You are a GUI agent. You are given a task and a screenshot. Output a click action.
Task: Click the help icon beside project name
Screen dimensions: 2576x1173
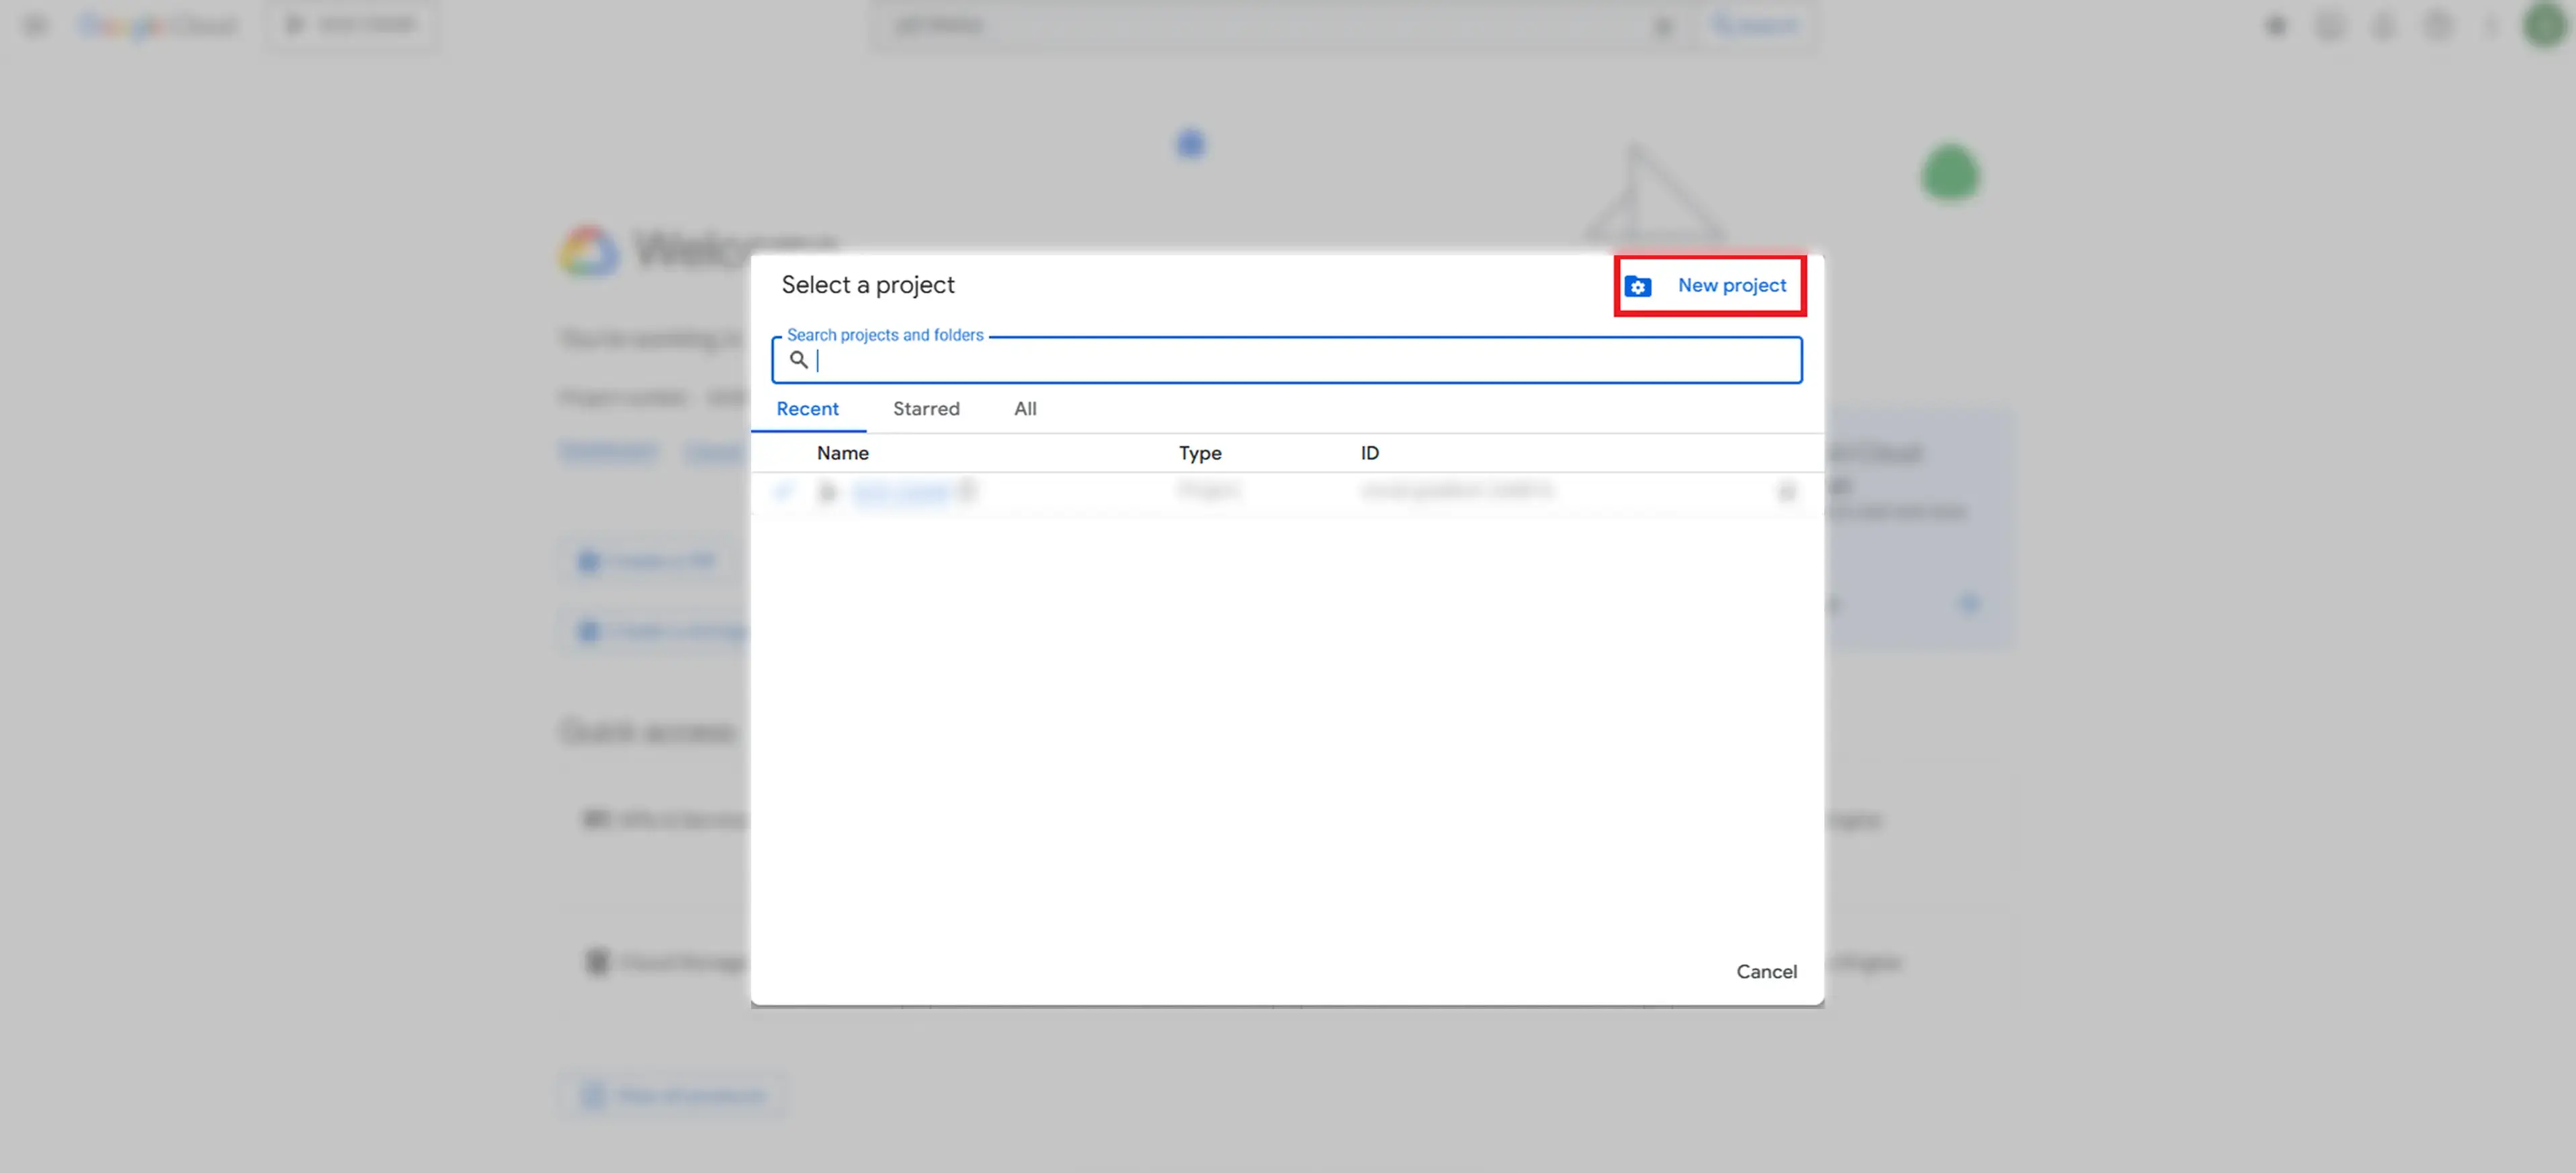[966, 490]
